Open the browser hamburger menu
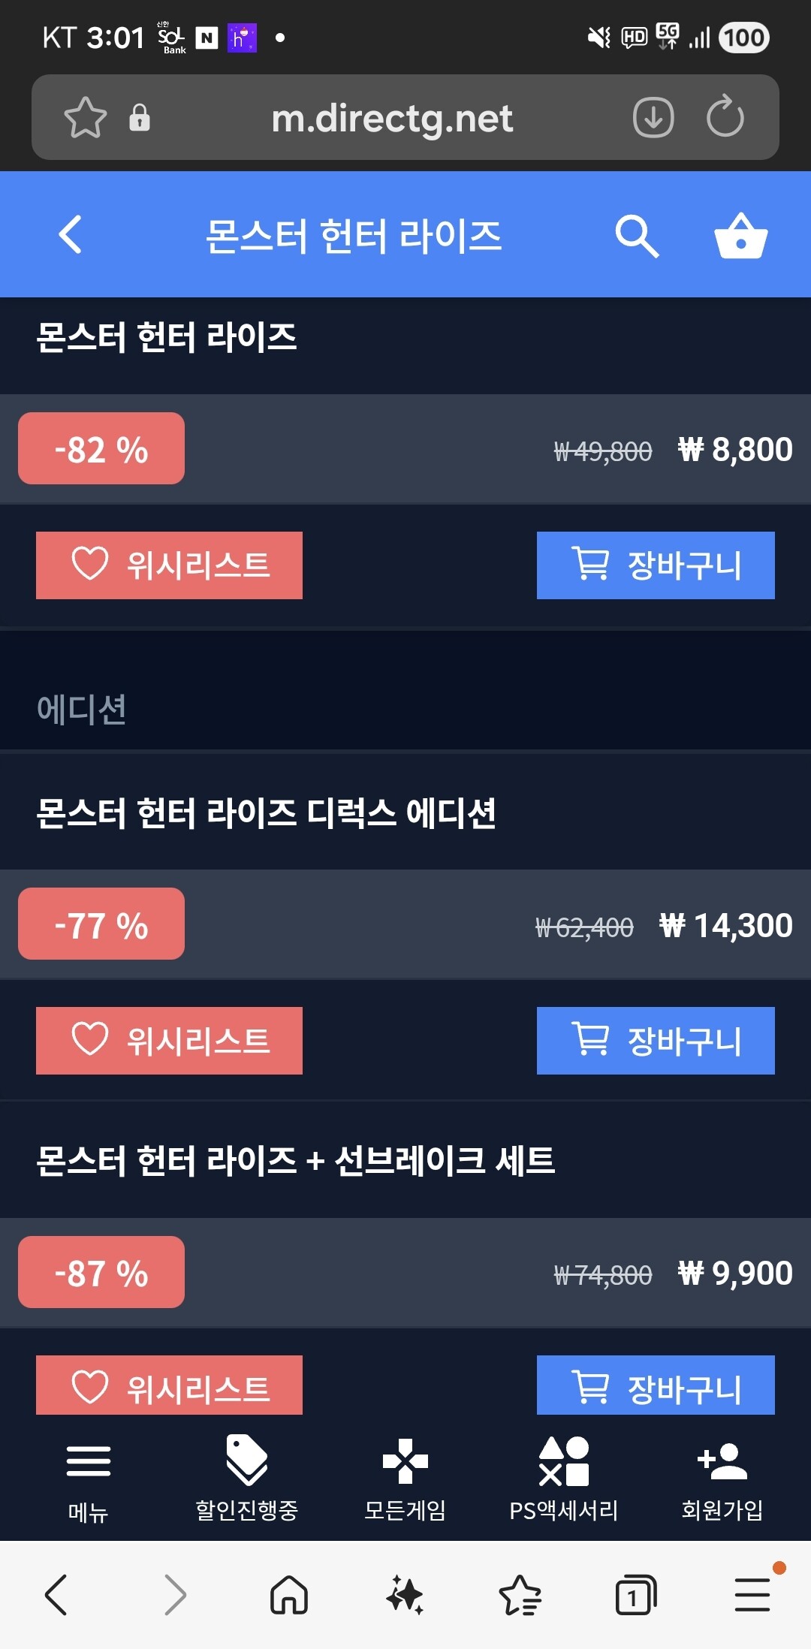Screen dimensions: 811x1649 [x=752, y=1594]
